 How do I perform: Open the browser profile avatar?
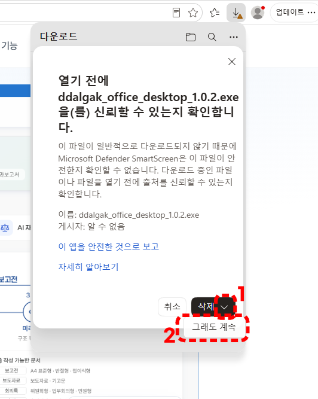pos(258,13)
